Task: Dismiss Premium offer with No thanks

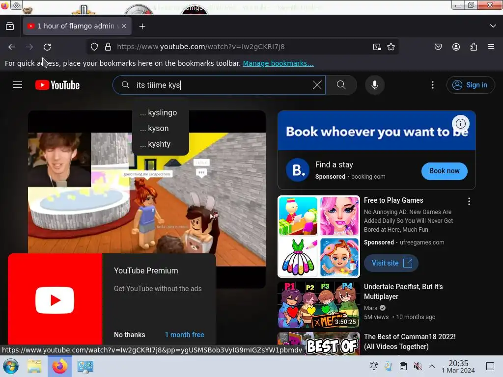Action: click(130, 335)
